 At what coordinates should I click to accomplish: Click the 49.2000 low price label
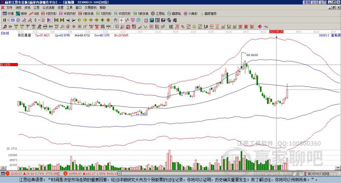pos(142,115)
